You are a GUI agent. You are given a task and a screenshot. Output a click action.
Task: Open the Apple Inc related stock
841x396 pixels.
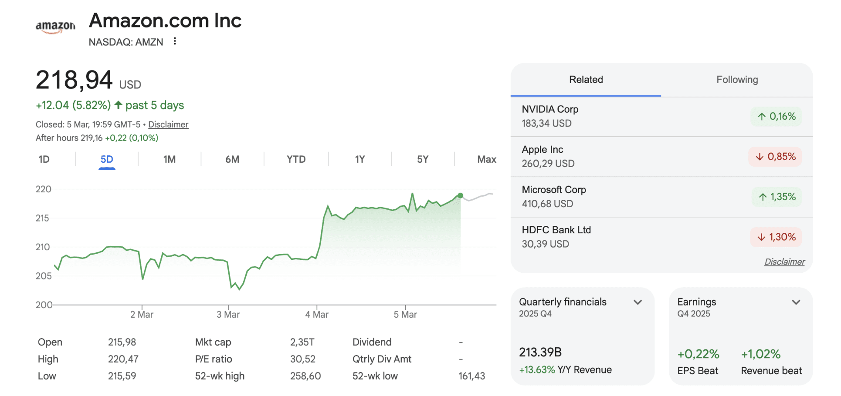tap(543, 150)
